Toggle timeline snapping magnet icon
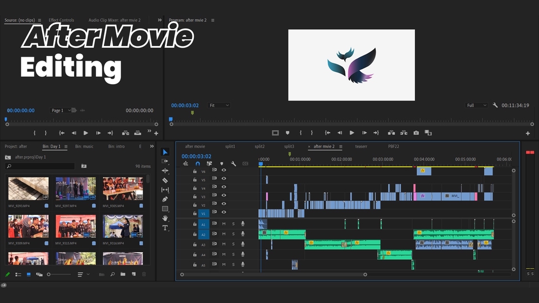The height and width of the screenshot is (303, 539). [198, 164]
